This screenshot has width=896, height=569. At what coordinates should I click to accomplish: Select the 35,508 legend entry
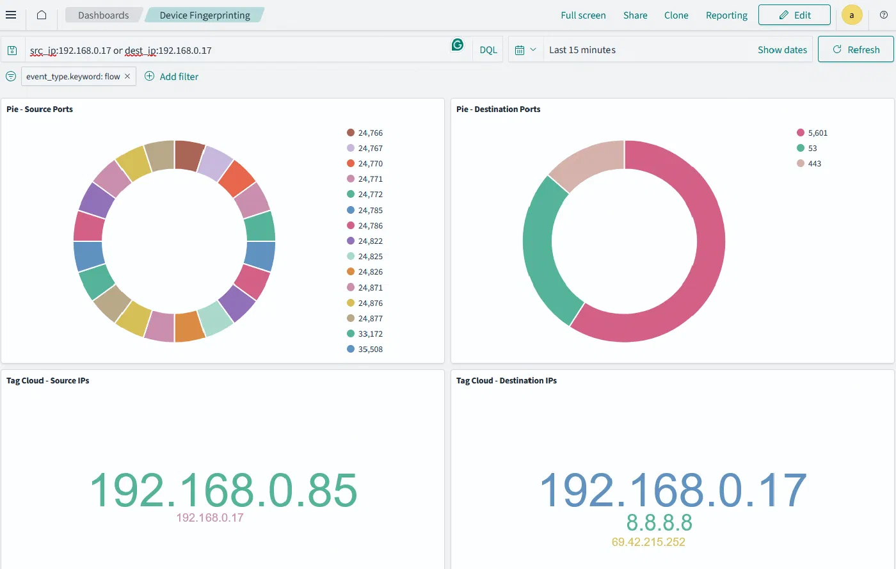[365, 349]
